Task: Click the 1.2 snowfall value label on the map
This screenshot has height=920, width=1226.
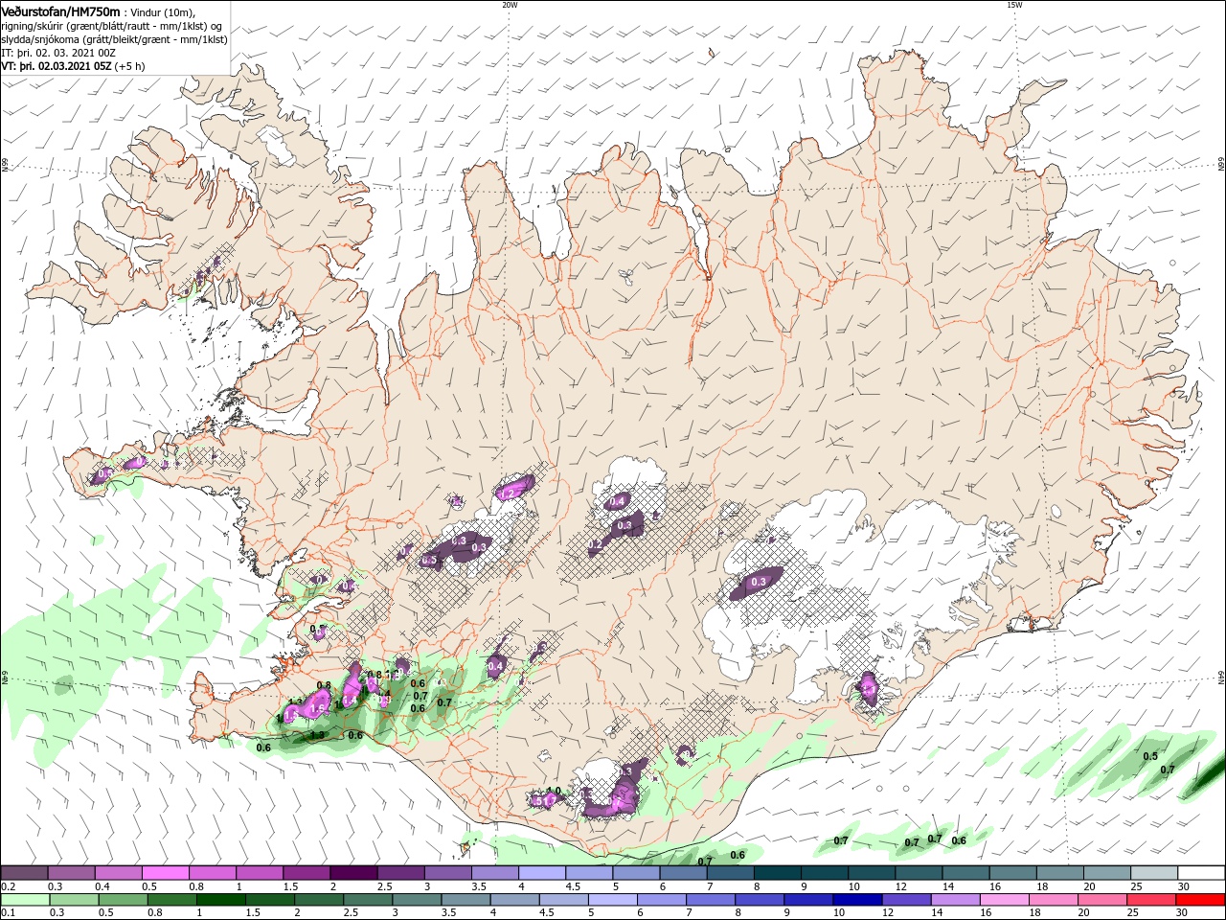Action: click(508, 493)
